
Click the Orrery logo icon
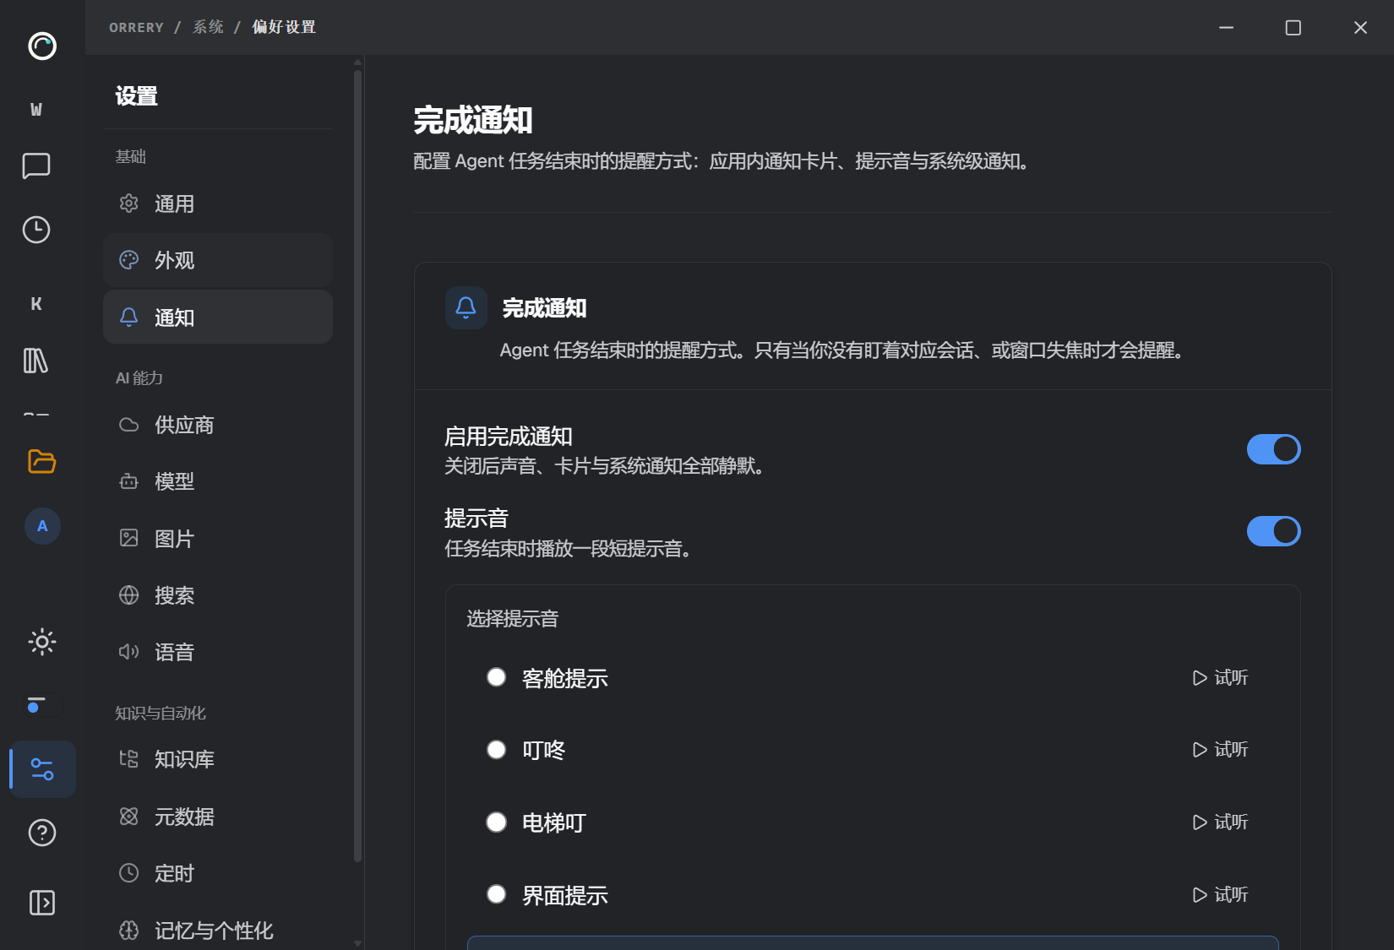coord(42,46)
